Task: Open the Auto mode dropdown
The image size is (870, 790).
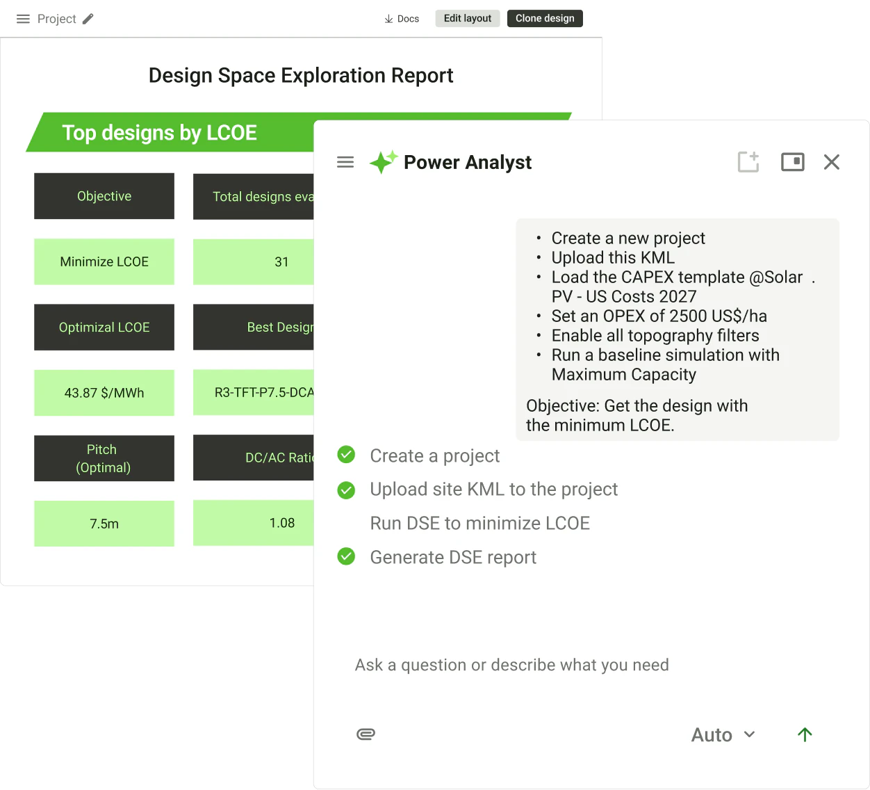Action: 723,735
